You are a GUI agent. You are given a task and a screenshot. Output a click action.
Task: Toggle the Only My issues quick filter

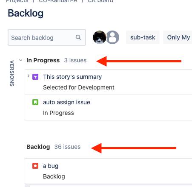coord(178,37)
